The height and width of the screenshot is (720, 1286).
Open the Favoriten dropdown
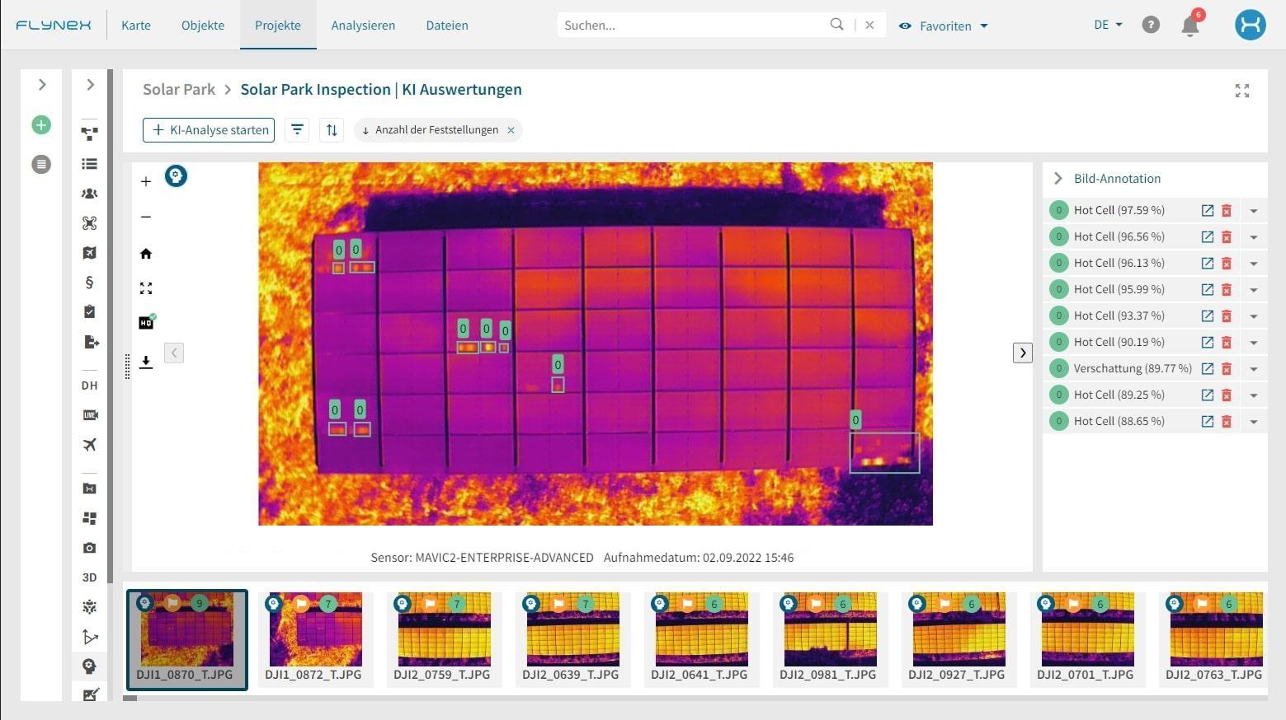click(943, 26)
